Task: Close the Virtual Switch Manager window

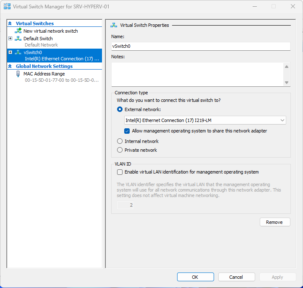Action: tap(293, 6)
